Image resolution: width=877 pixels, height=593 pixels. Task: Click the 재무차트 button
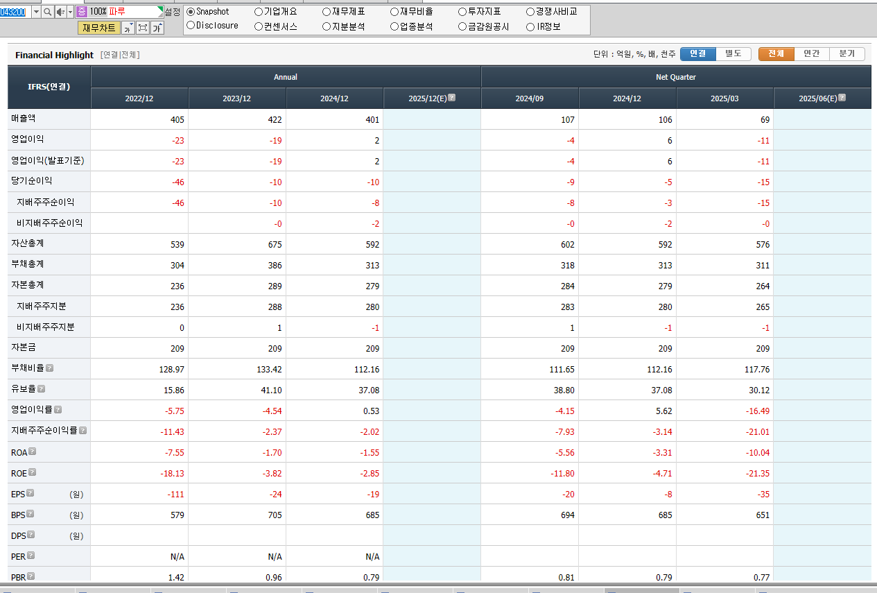point(98,28)
